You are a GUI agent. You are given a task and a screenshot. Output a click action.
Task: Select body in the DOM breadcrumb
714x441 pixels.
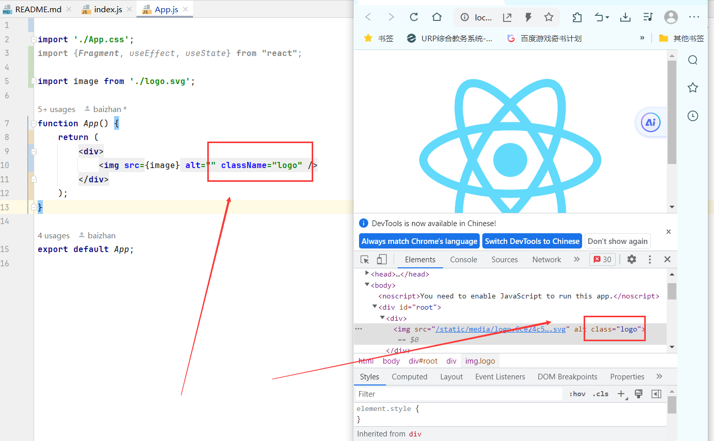pos(391,361)
